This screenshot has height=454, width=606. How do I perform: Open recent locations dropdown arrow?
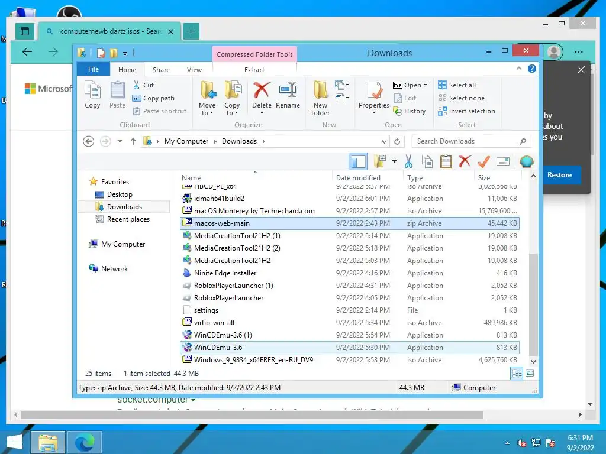(120, 141)
